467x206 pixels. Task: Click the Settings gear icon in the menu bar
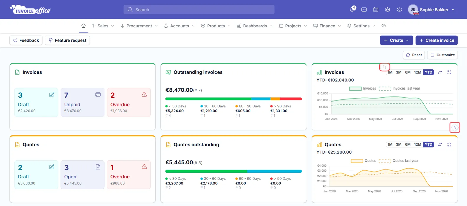[x=349, y=26]
